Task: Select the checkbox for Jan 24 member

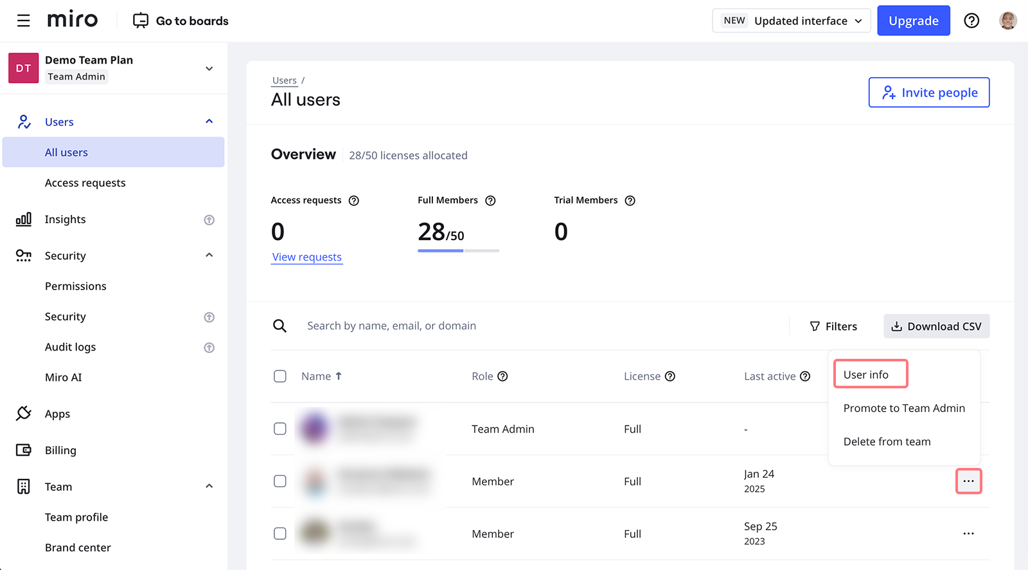Action: (280, 481)
